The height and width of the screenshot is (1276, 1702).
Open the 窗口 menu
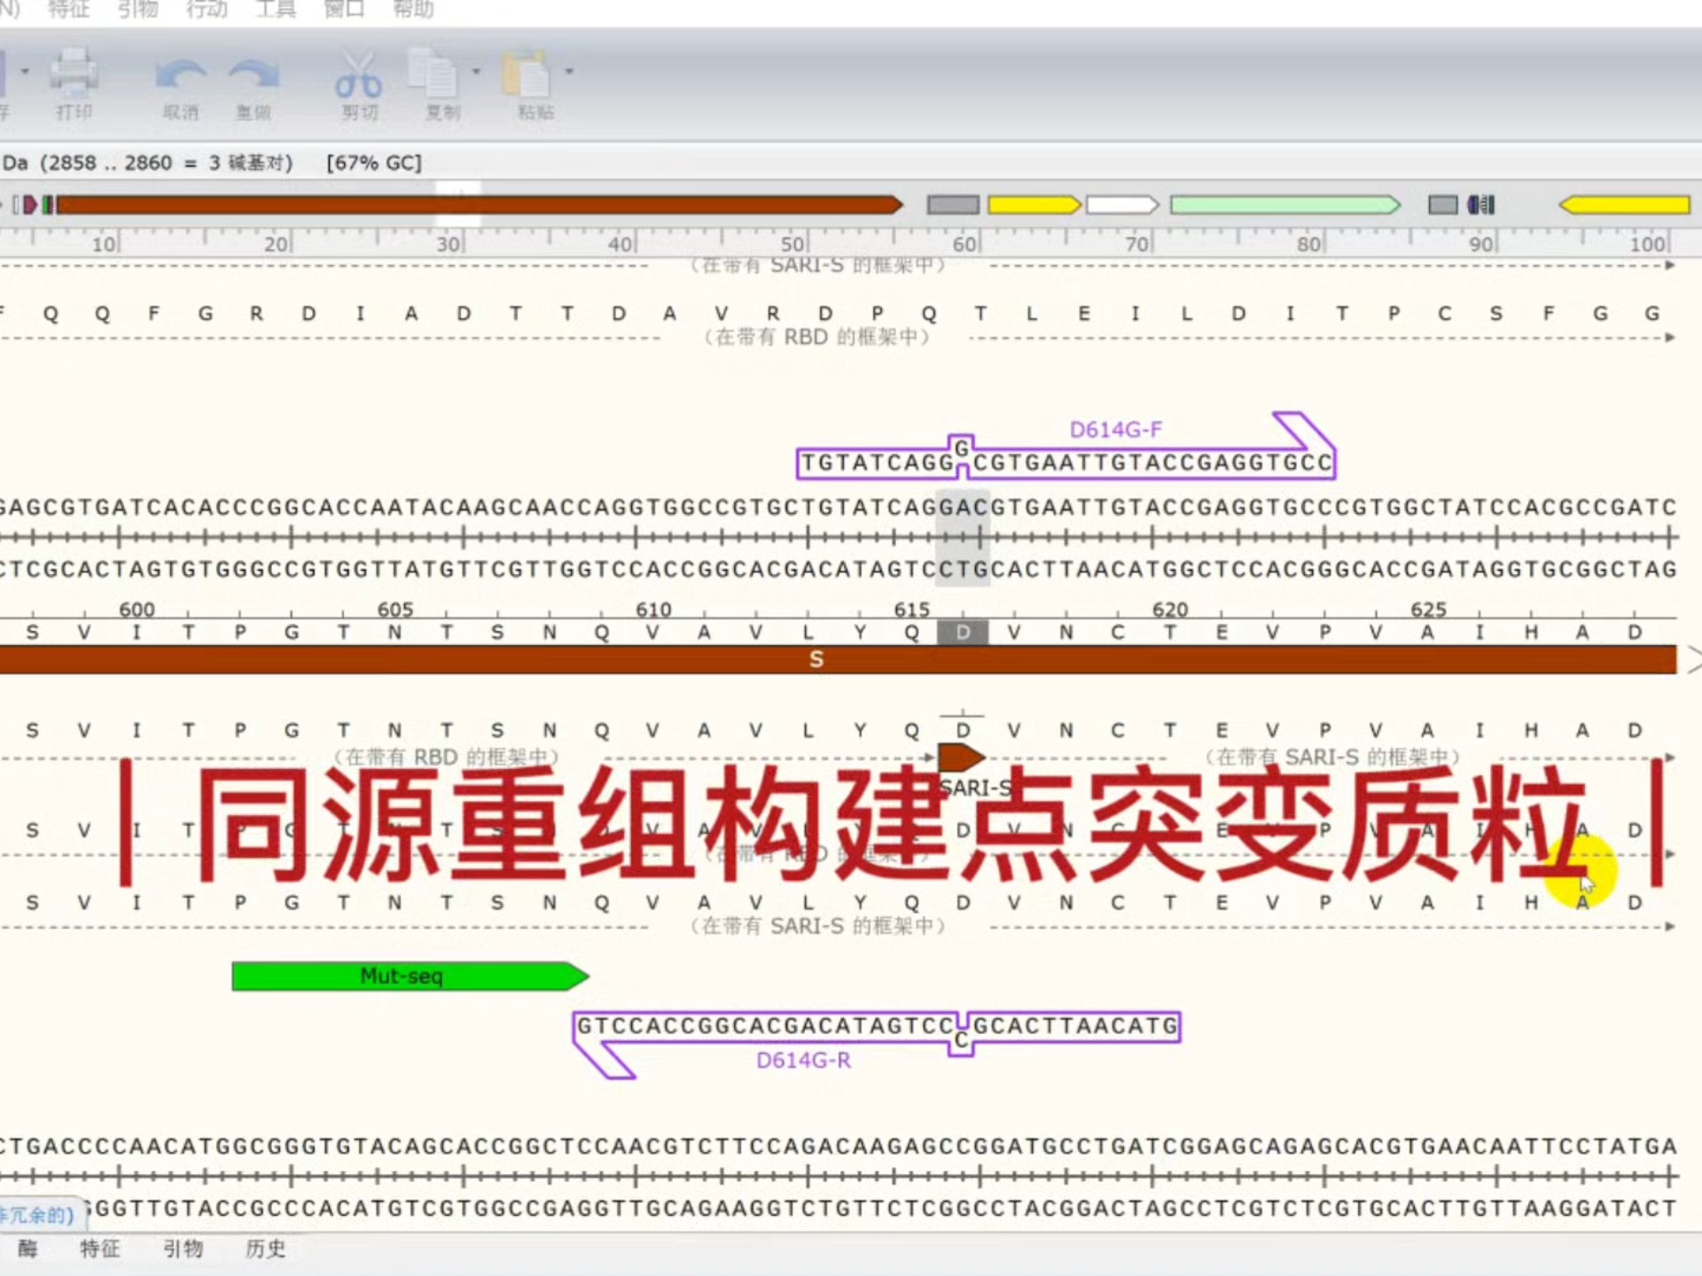344,9
